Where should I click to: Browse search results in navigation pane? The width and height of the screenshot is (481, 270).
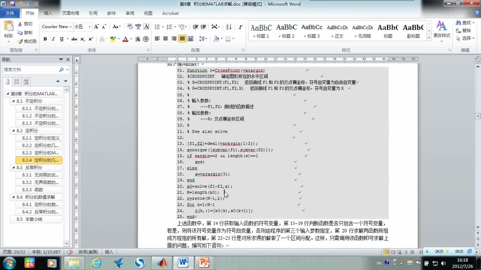[26, 82]
